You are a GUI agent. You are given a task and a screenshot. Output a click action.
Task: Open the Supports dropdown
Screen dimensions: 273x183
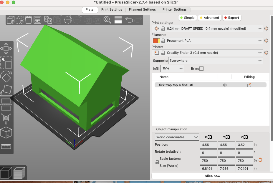tap(215, 61)
